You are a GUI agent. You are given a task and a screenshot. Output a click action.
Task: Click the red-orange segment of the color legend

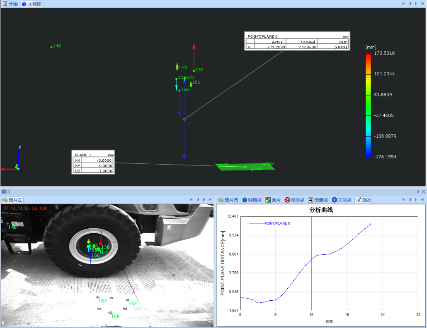pyautogui.click(x=368, y=64)
